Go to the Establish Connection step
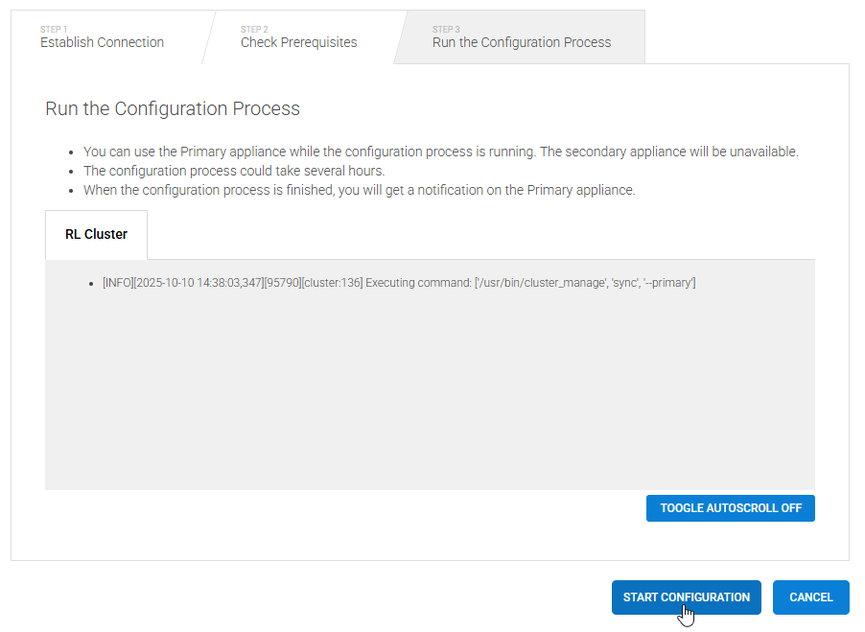This screenshot has height=632, width=865. tap(102, 42)
